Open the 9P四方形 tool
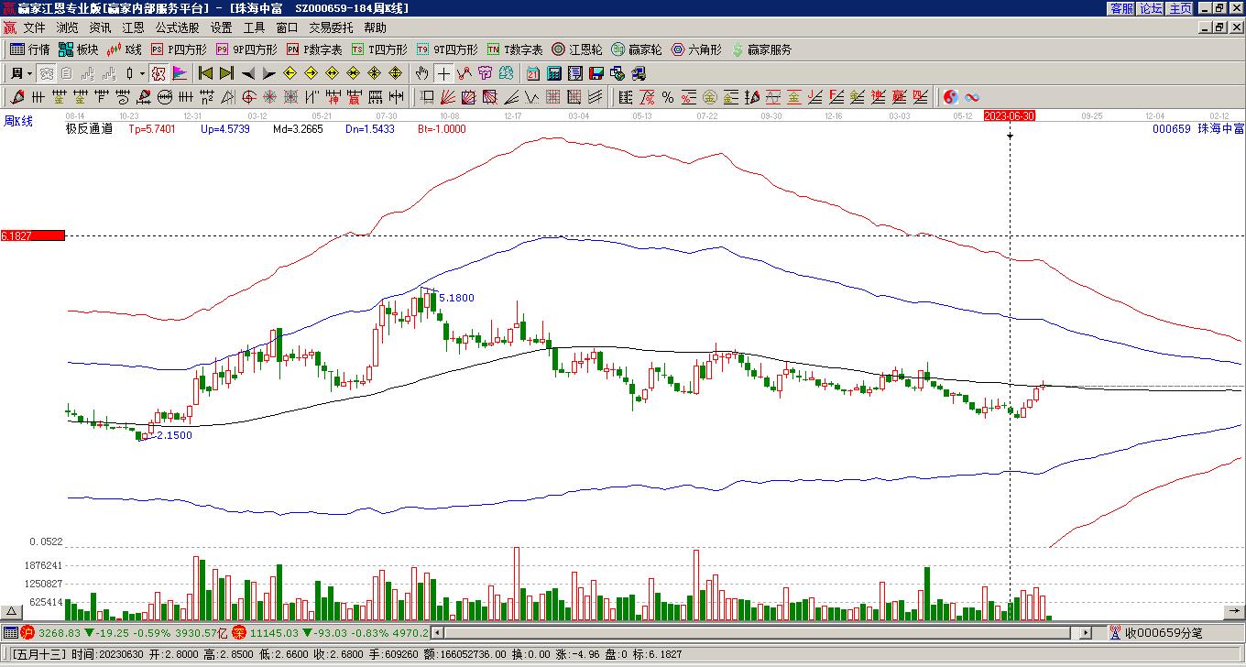This screenshot has width=1246, height=667. coord(246,49)
